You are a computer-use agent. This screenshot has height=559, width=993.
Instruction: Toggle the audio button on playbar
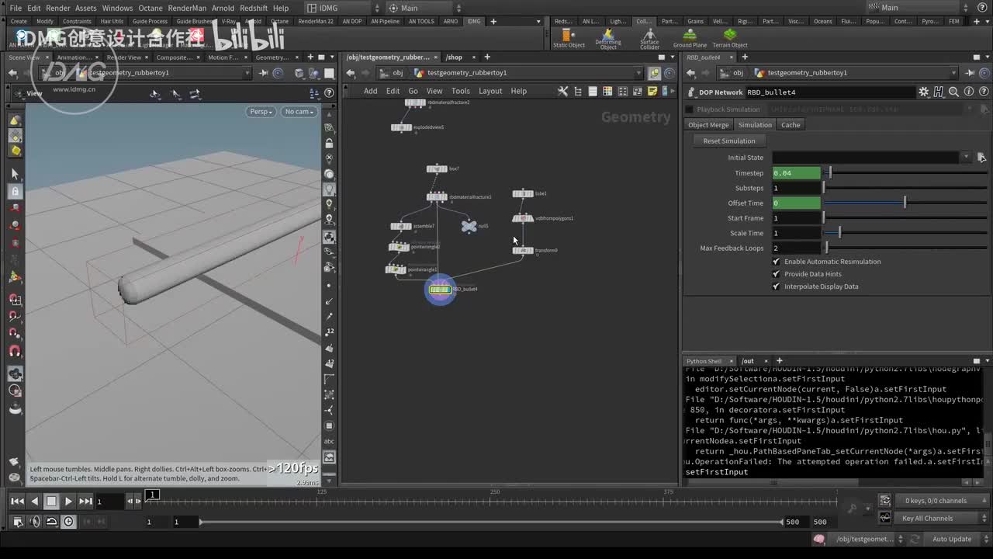pyautogui.click(x=34, y=522)
